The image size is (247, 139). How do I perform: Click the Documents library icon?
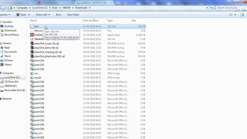click(x=2, y=52)
